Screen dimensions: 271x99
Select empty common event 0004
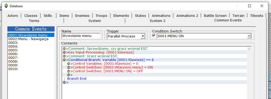pyautogui.click(x=31, y=46)
